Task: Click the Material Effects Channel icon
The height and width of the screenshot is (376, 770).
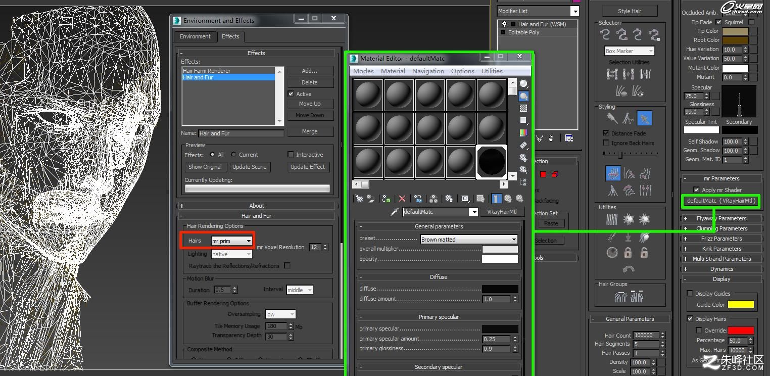Action: [x=465, y=199]
